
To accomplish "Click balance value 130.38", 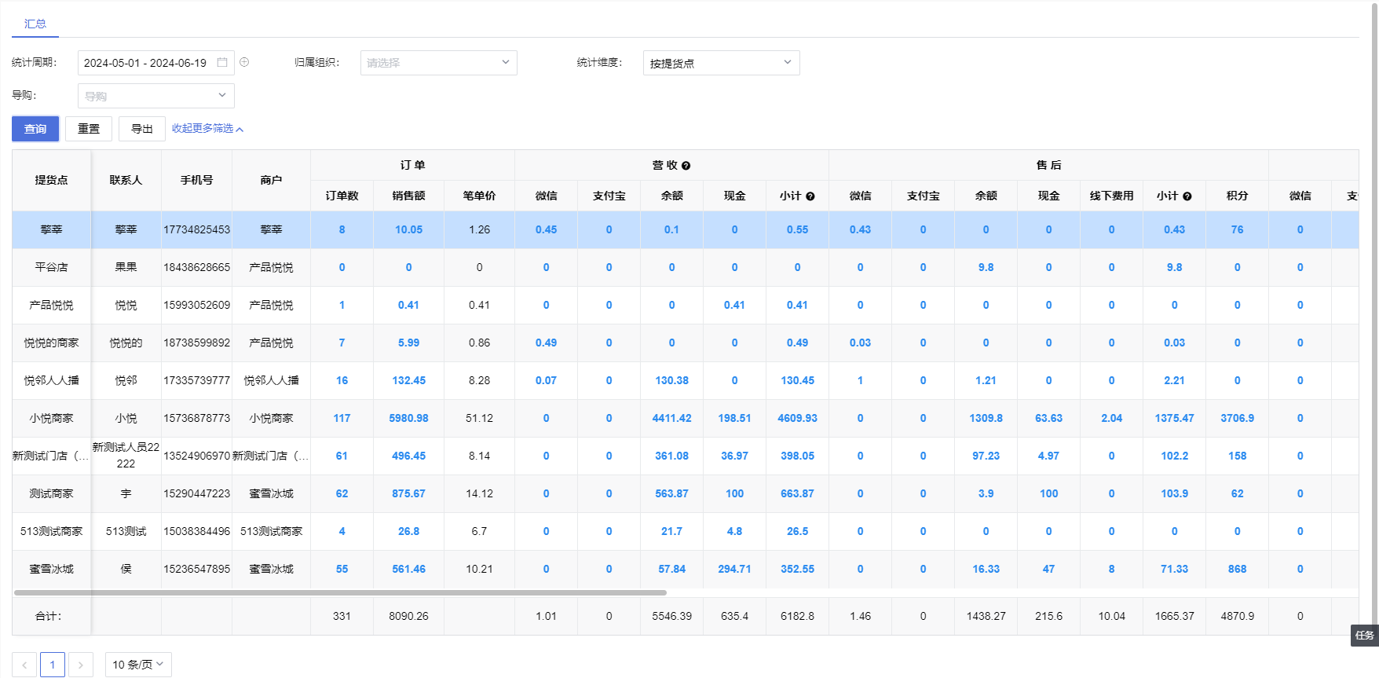I will [x=671, y=380].
